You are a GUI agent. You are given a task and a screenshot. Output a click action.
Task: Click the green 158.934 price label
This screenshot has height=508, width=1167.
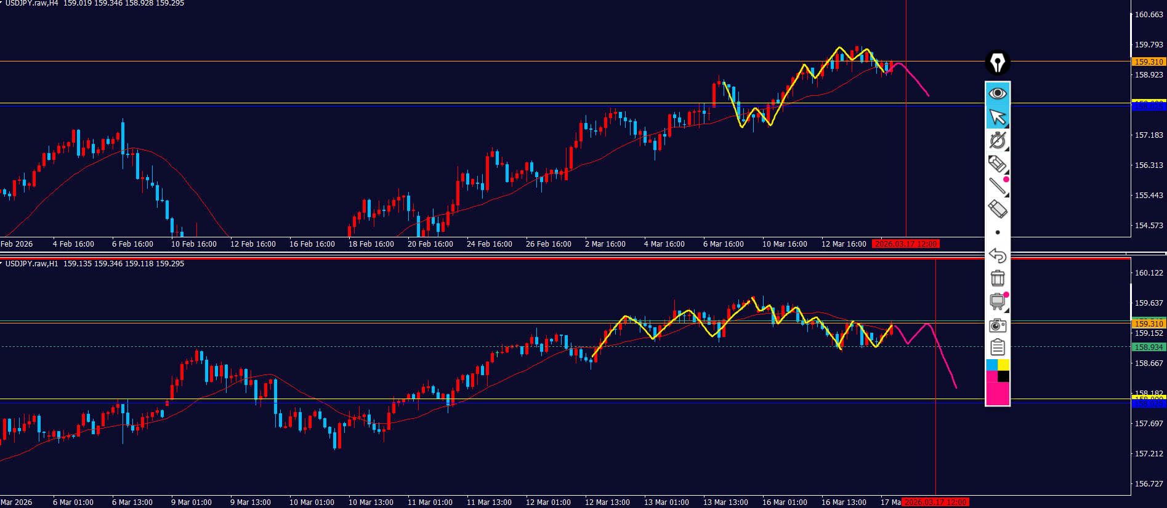(1149, 347)
